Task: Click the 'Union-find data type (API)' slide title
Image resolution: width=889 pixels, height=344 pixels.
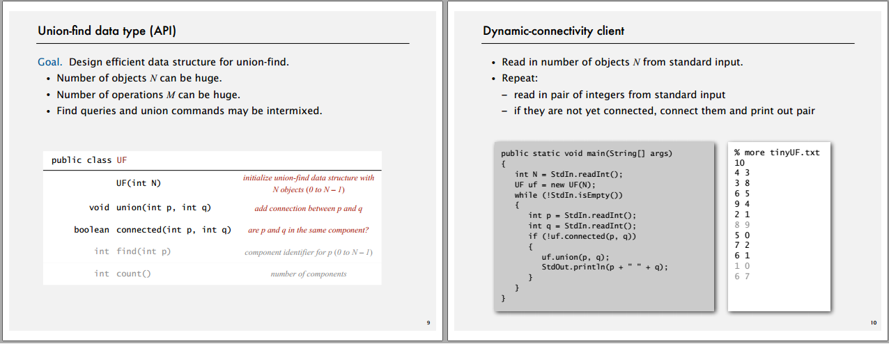Action: click(x=111, y=31)
